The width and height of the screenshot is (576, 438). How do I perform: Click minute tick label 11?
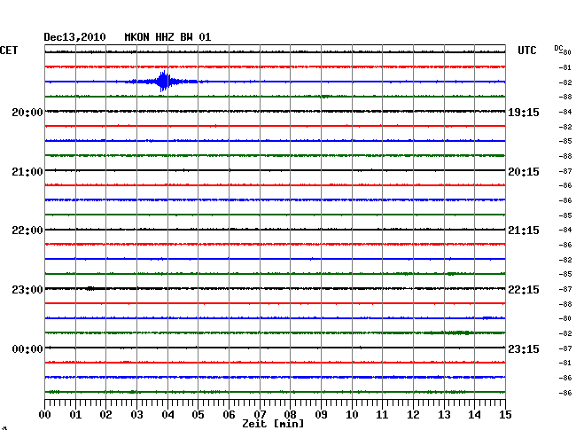point(382,415)
